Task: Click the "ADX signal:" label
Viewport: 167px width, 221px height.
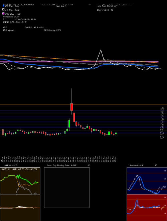Action: tap(8, 30)
